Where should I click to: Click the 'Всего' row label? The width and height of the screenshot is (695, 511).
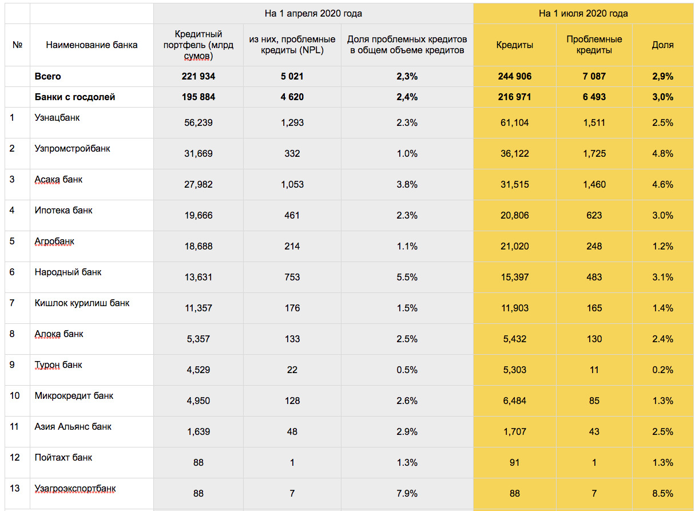[48, 76]
